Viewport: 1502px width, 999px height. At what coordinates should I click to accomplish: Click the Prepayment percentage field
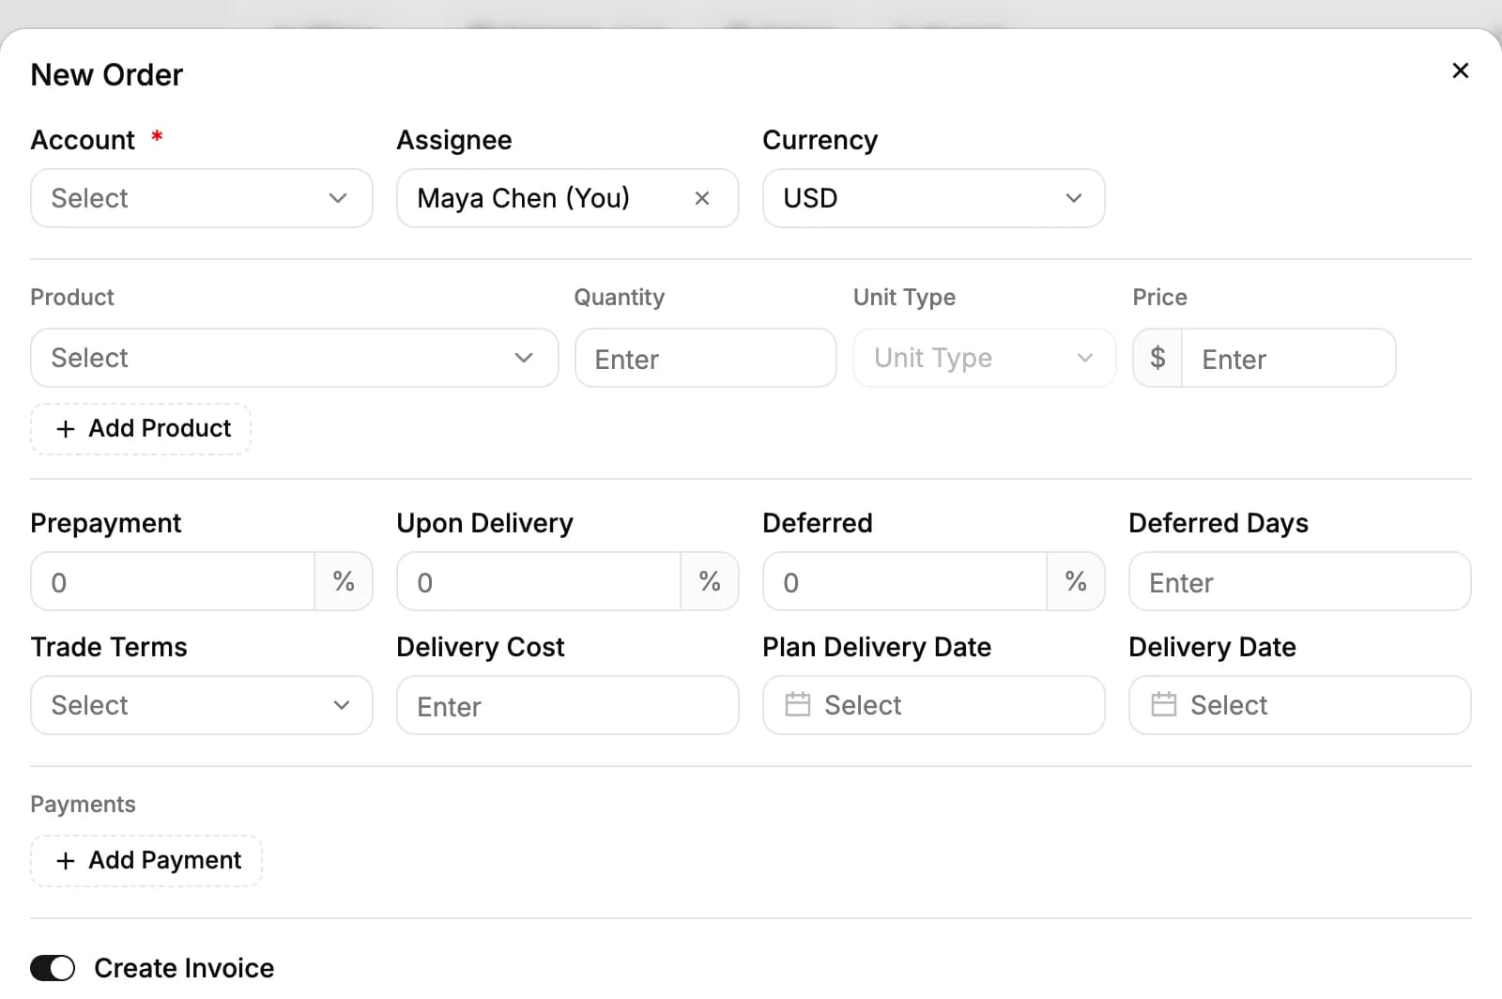coord(173,581)
